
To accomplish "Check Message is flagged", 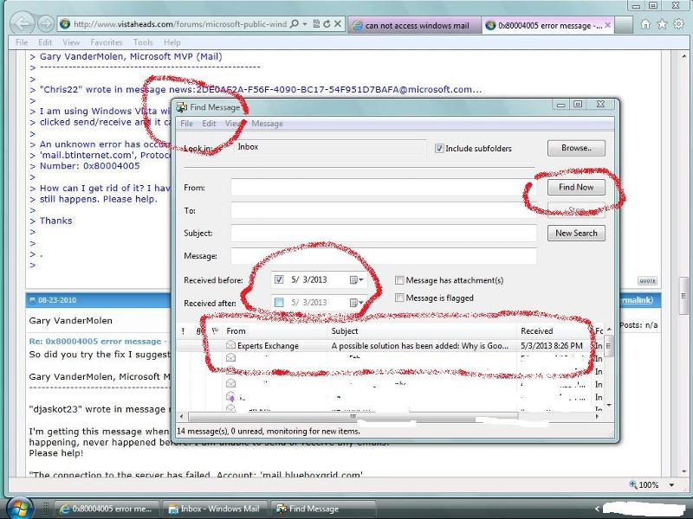I will pyautogui.click(x=399, y=298).
